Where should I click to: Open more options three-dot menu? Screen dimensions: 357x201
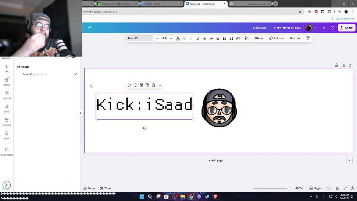point(159,85)
